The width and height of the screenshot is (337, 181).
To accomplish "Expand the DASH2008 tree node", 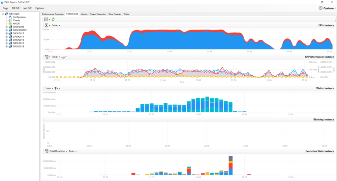I will point(6,27).
